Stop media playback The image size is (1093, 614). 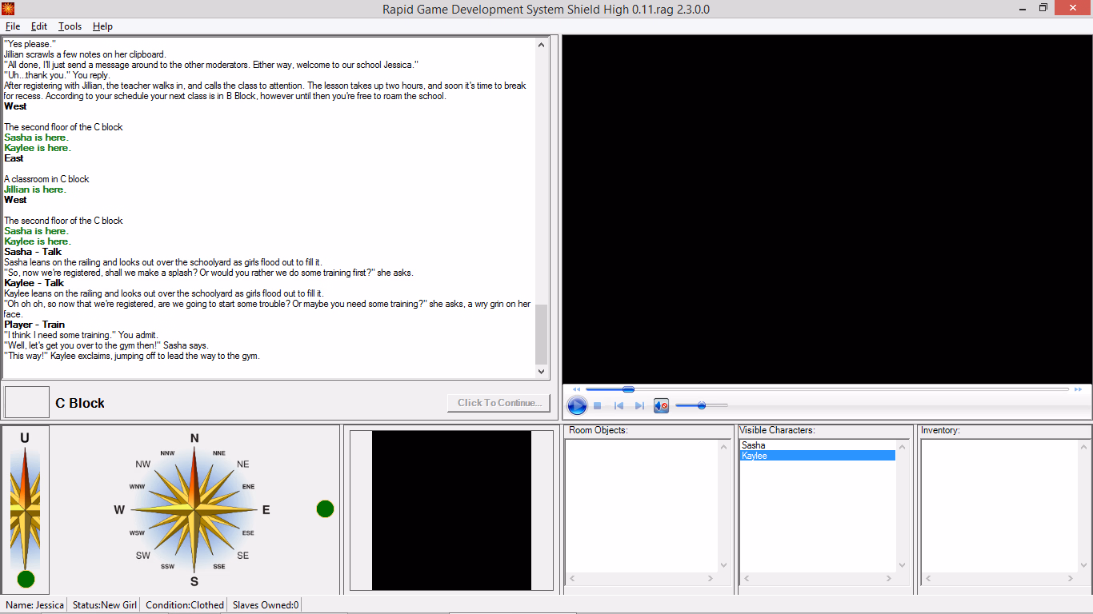pyautogui.click(x=597, y=406)
